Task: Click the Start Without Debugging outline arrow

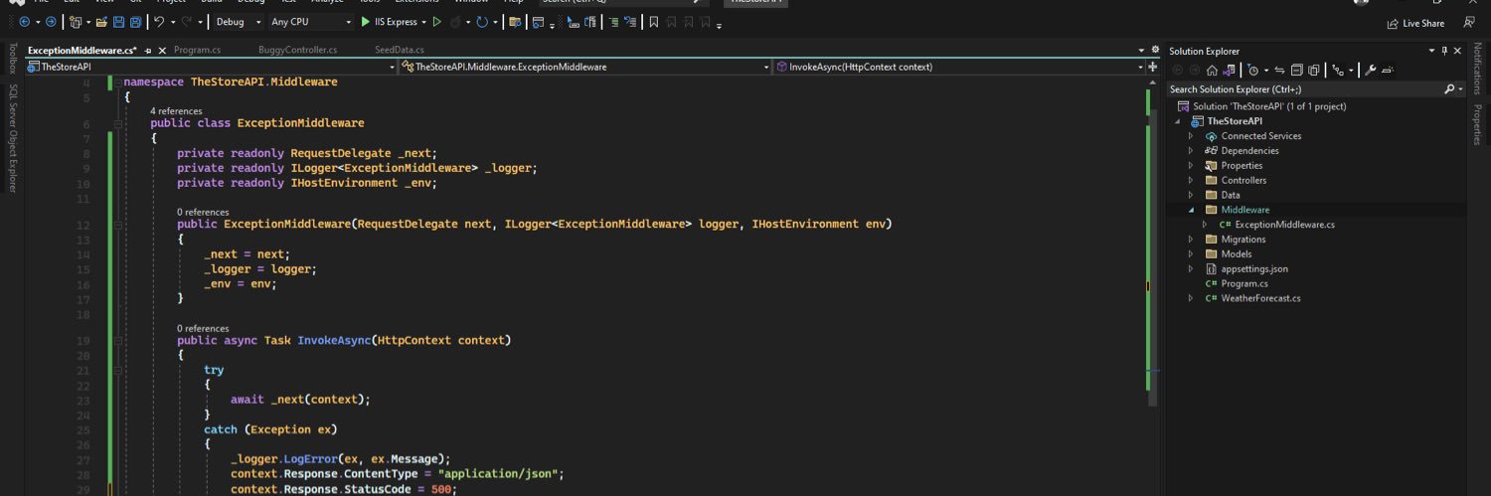Action: coord(436,22)
